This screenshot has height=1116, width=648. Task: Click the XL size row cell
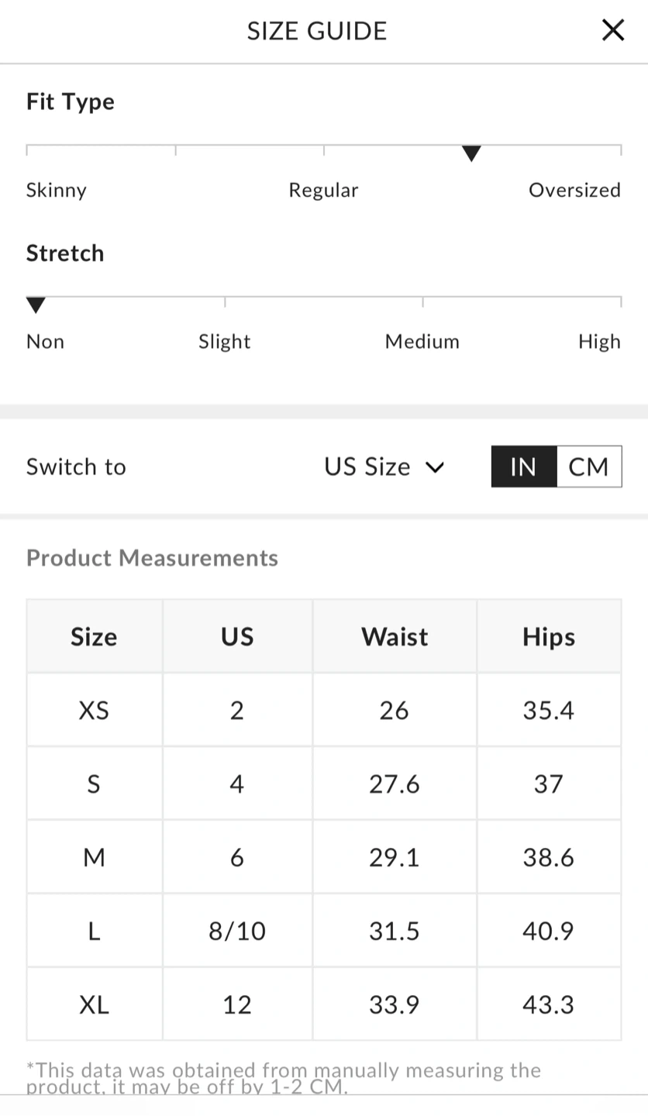coord(94,1005)
